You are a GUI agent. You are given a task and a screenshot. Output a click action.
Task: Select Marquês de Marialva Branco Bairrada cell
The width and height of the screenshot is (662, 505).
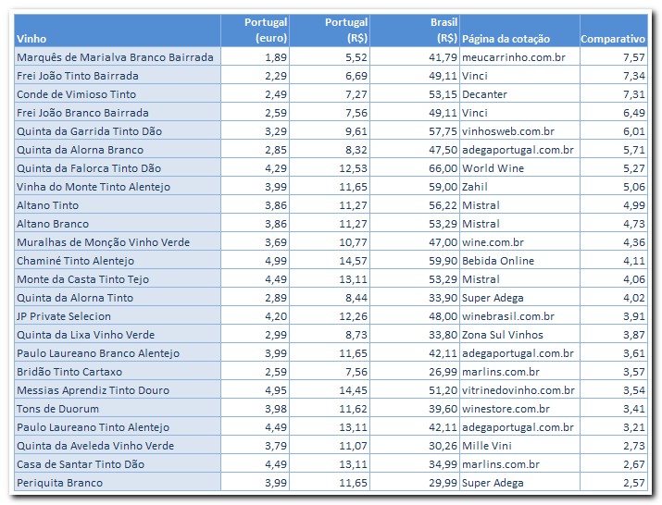point(118,56)
